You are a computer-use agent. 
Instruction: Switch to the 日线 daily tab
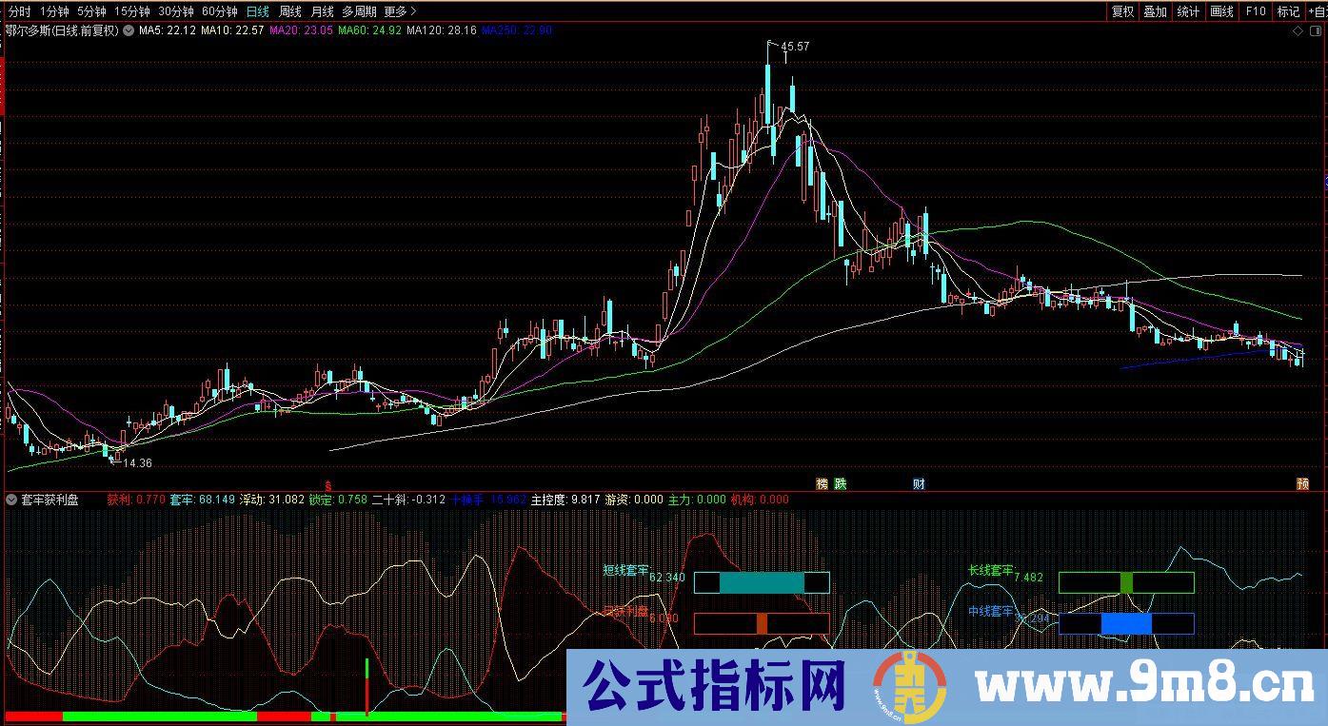257,11
